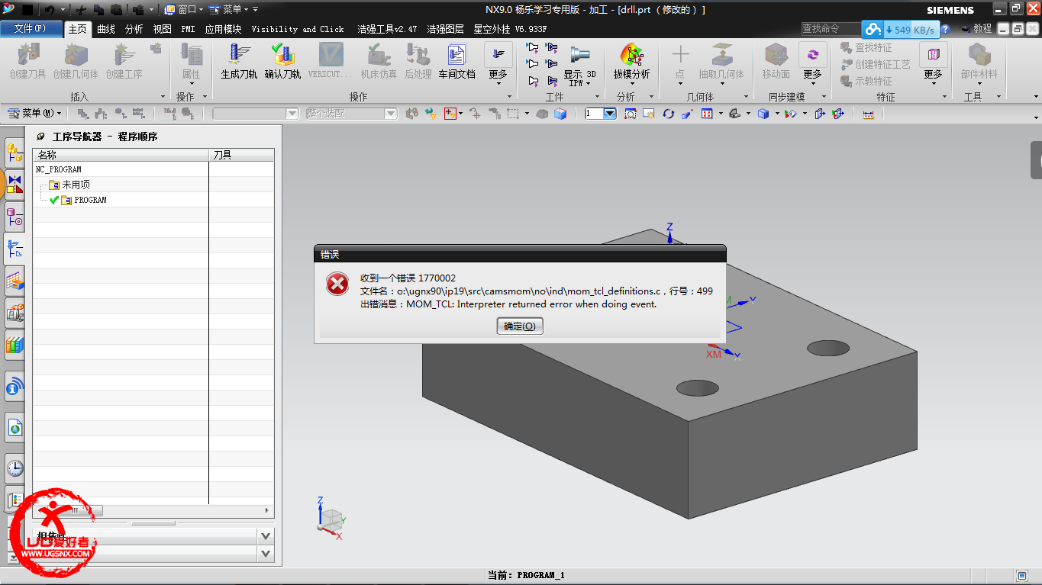The image size is (1042, 585).
Task: Open the history clock sidebar tab
Action: click(15, 468)
